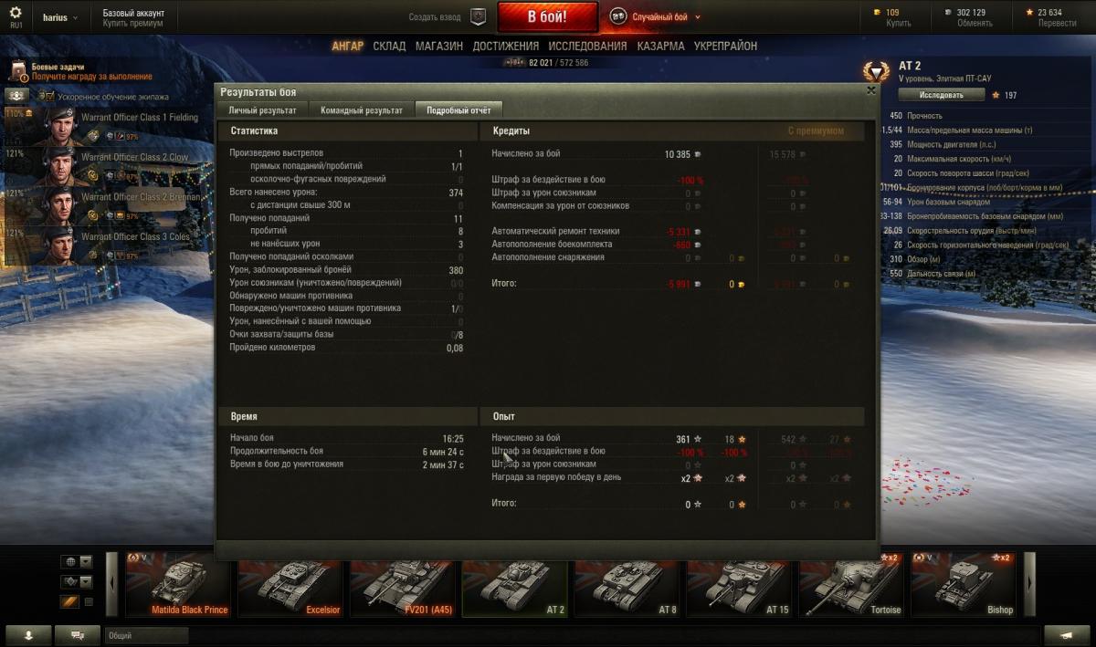The height and width of the screenshot is (647, 1096).
Task: Open the harius account dropdown
Action: pos(60,17)
